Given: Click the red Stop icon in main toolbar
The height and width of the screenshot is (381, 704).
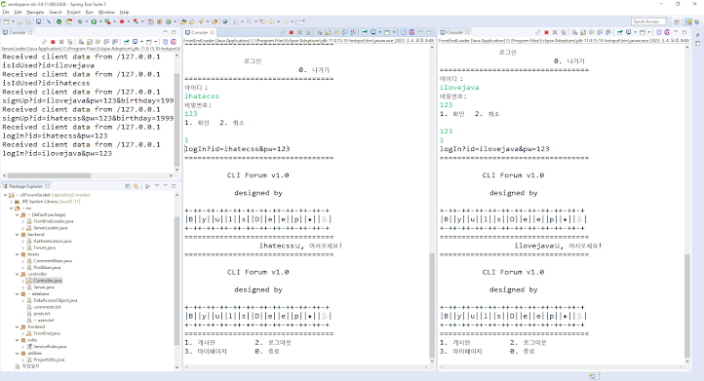Looking at the screenshot, I should click(122, 21).
